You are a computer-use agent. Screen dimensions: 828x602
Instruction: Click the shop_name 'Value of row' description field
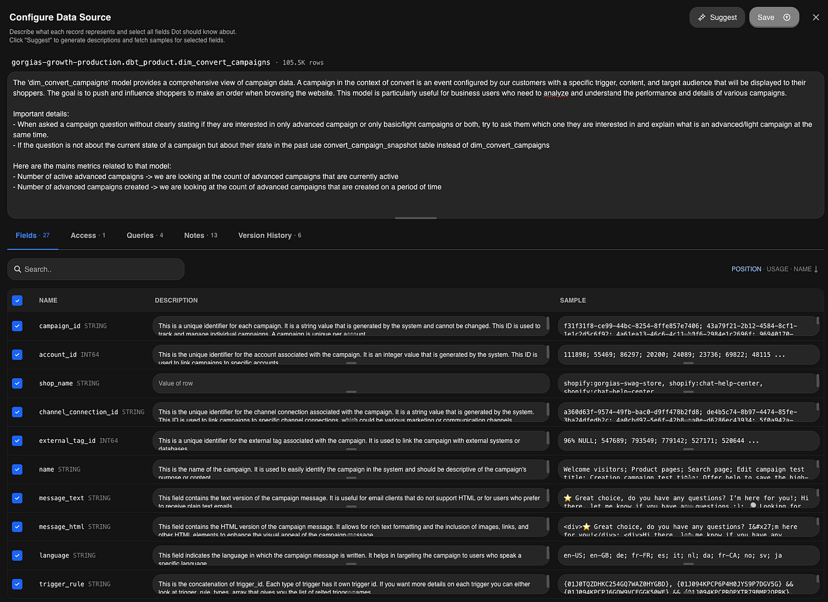(x=351, y=384)
